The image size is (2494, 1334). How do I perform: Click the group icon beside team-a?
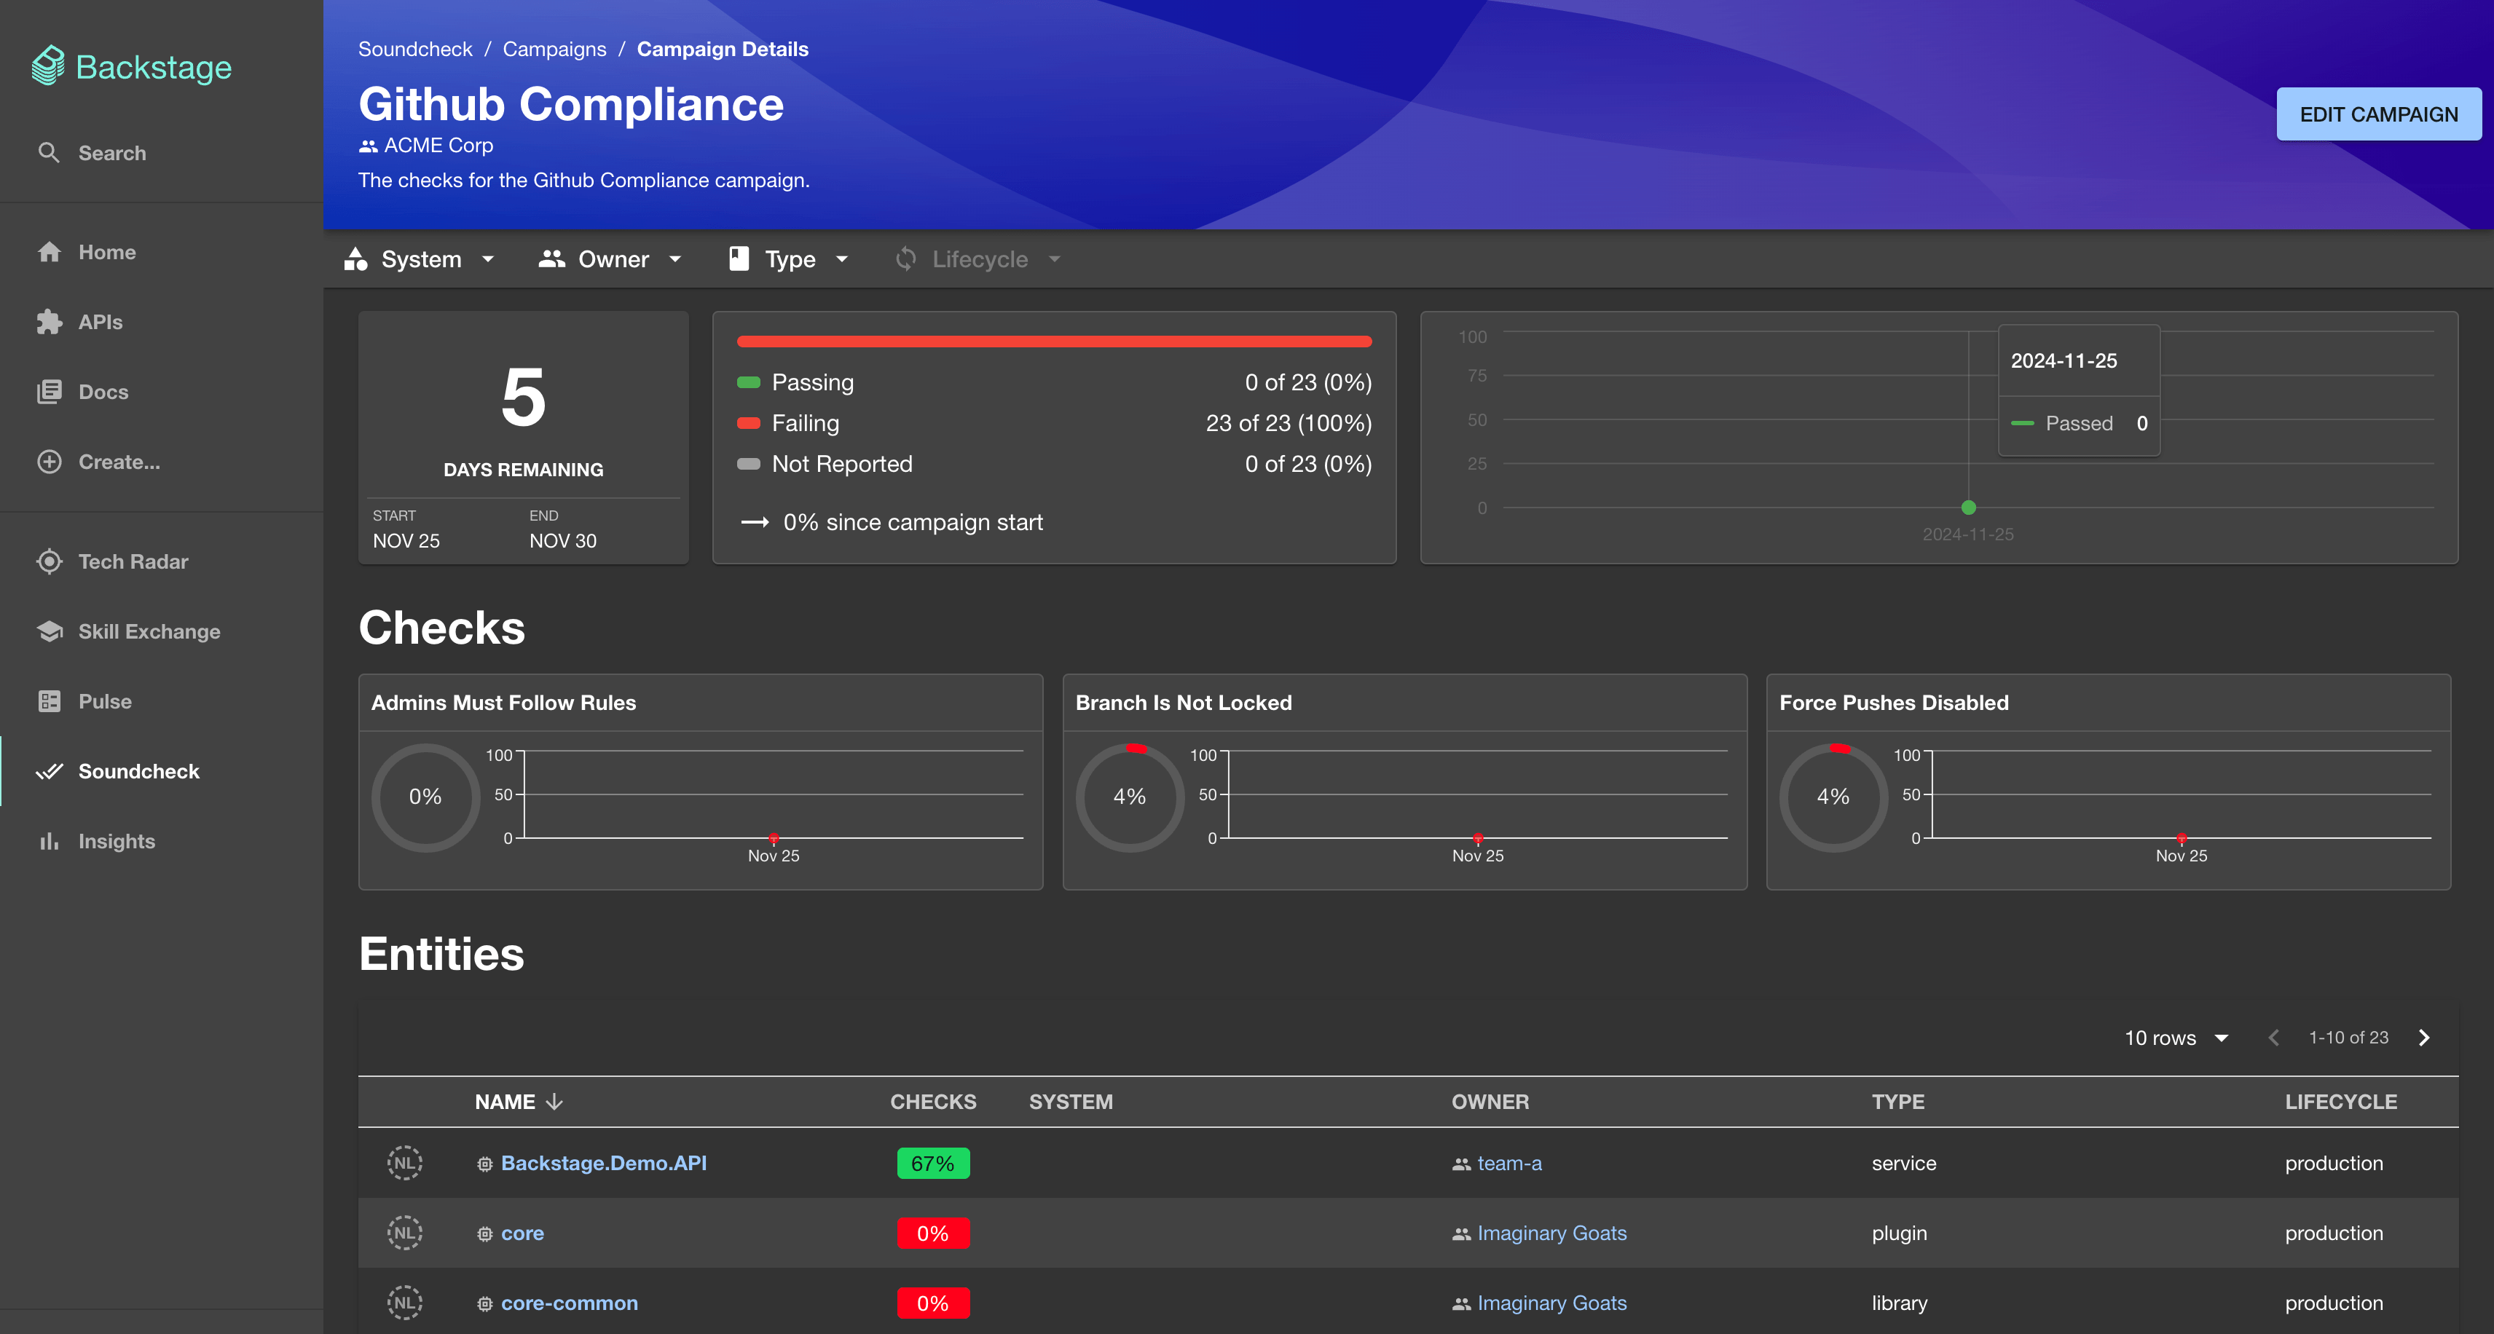pos(1461,1164)
